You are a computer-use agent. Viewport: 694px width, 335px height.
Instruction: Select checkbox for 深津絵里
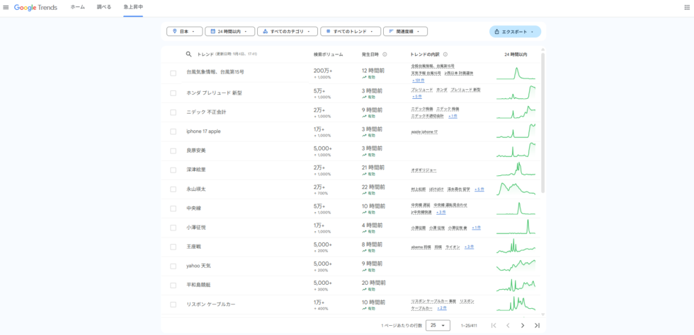[173, 170]
